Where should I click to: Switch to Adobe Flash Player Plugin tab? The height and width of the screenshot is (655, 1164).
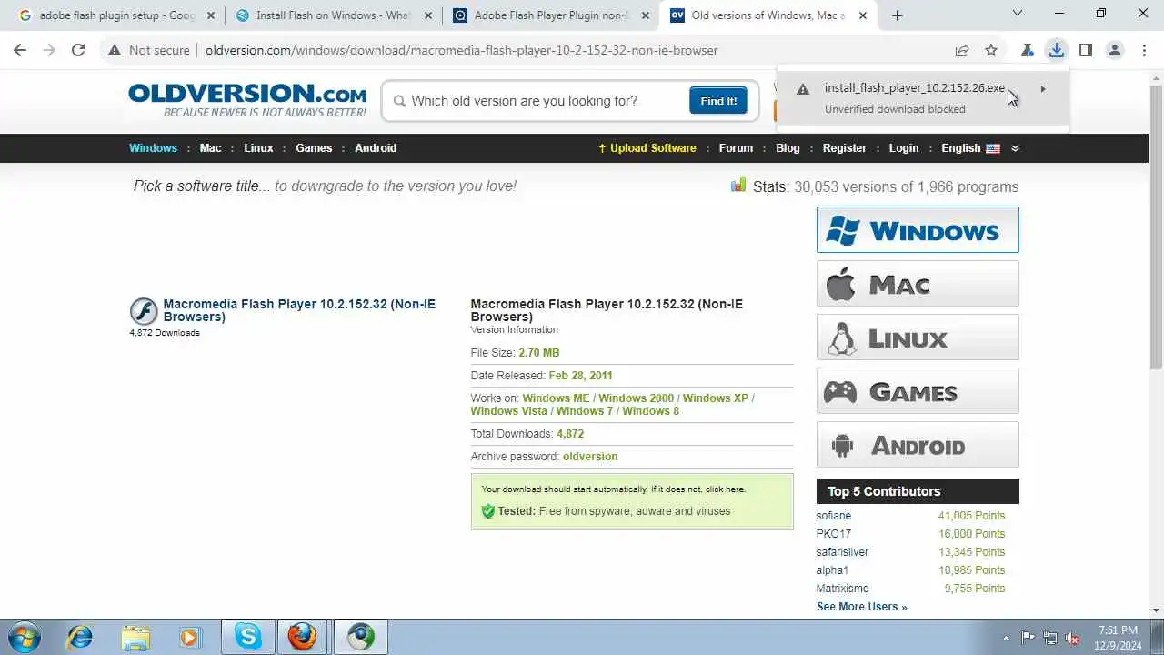(x=551, y=15)
